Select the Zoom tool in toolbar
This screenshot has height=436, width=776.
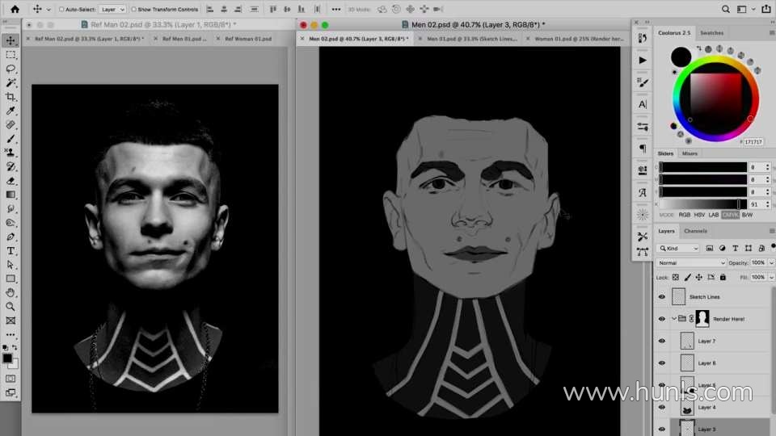tap(11, 306)
